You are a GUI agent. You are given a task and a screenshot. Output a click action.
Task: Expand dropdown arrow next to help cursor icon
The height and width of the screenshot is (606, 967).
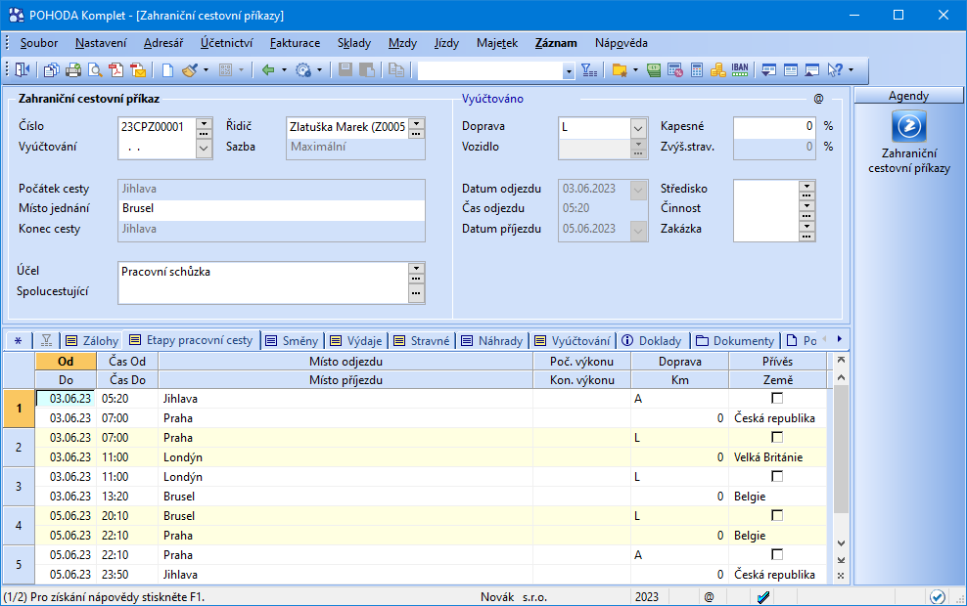pyautogui.click(x=852, y=69)
